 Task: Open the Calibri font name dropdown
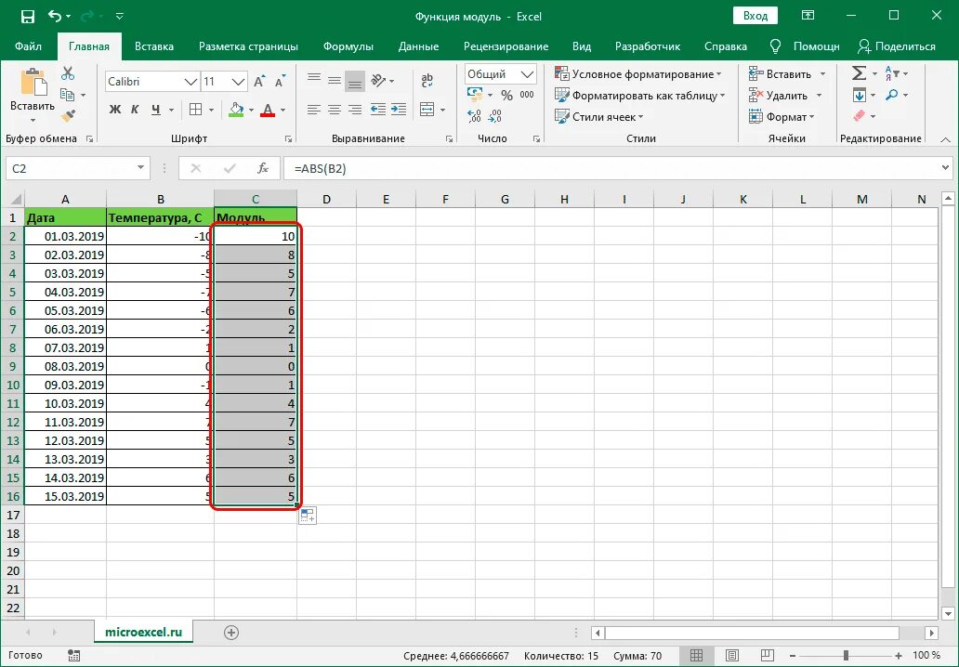tap(190, 82)
